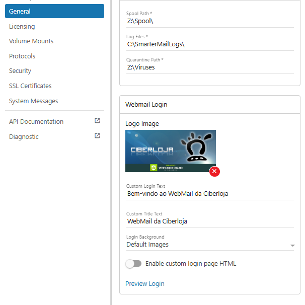Image resolution: width=305 pixels, height=305 pixels.
Task: Open API Documentation link
Action: (x=36, y=122)
